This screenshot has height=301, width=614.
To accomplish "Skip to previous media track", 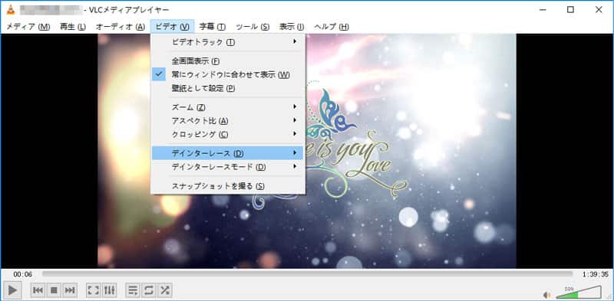I will [38, 290].
